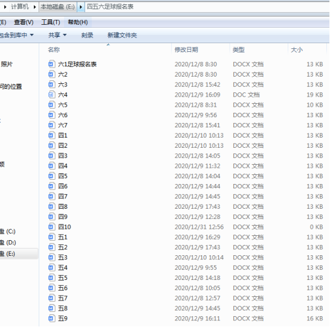The width and height of the screenshot is (330, 327).
Task: Select 照片 in the navigation pane
Action: tap(7, 64)
